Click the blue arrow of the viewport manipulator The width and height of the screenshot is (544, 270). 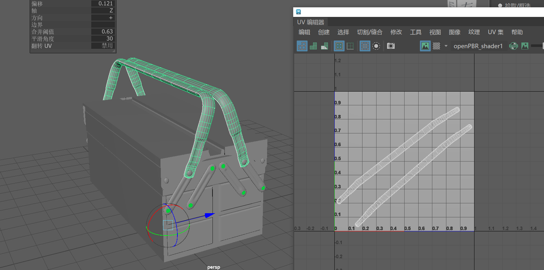[210, 215]
